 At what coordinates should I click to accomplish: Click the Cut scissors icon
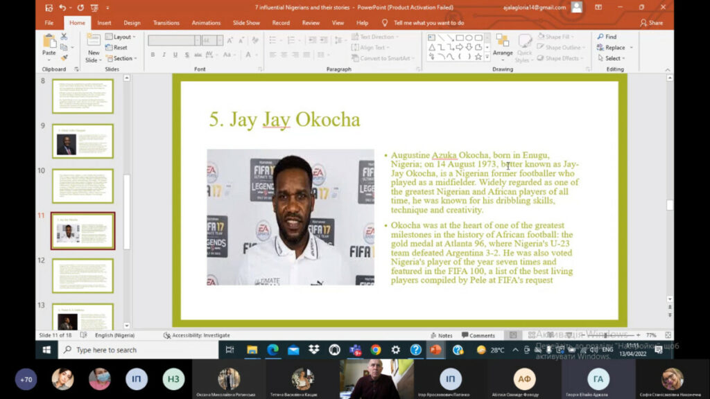(64, 37)
